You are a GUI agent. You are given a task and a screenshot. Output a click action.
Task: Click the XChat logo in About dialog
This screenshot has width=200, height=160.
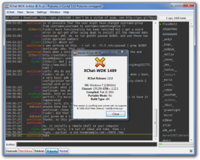(x=100, y=63)
